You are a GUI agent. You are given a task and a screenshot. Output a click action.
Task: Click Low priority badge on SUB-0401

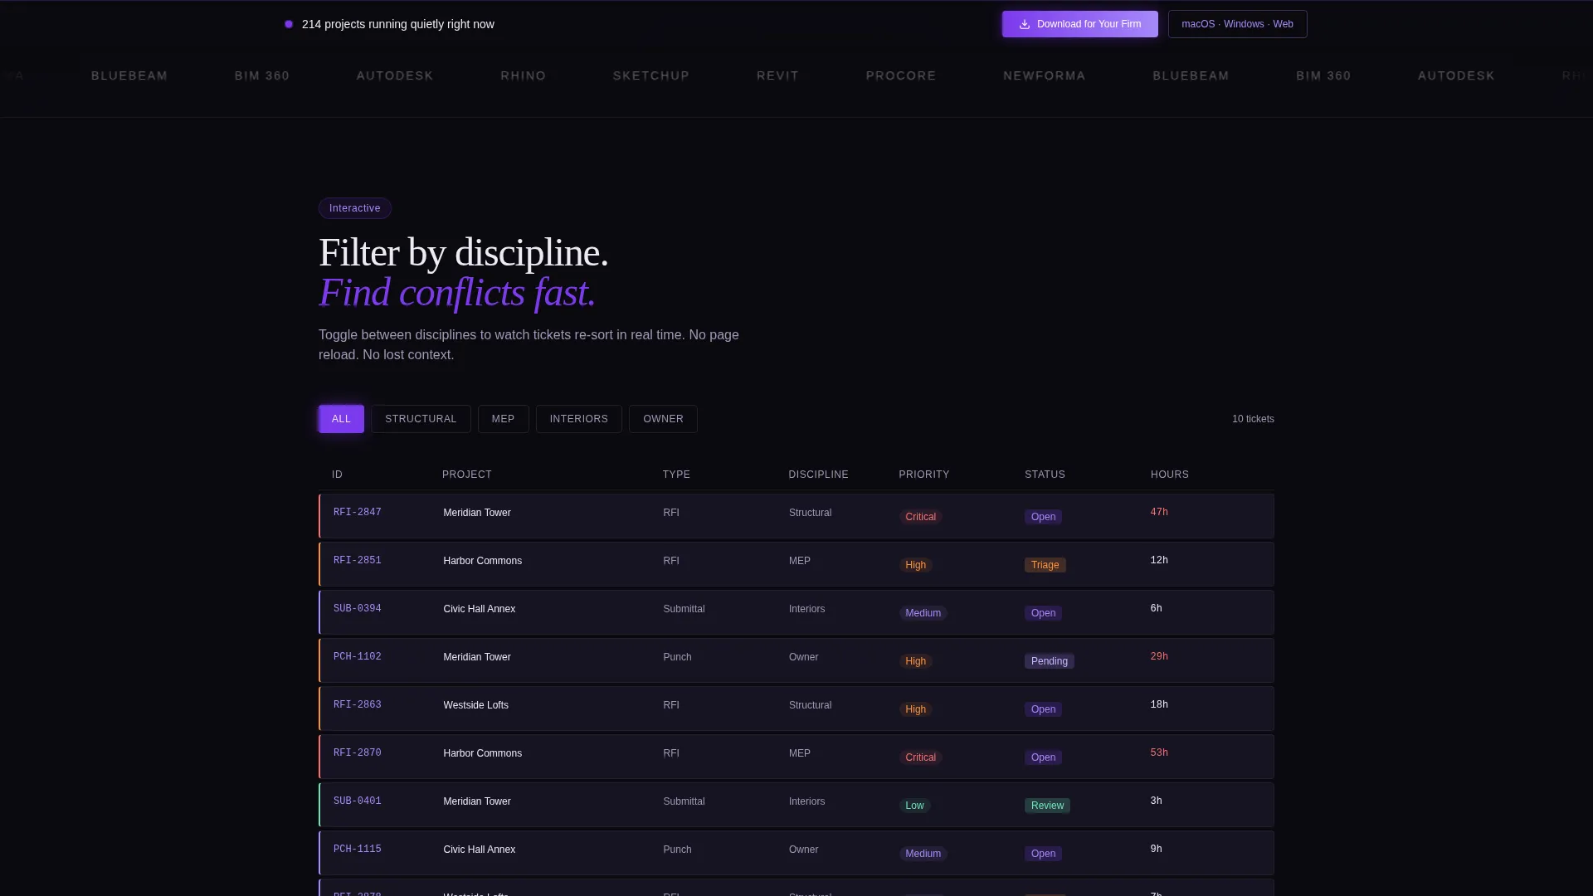click(x=914, y=806)
